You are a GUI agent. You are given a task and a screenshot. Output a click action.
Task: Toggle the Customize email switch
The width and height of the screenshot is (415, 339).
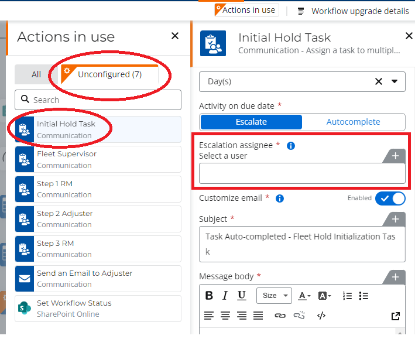tap(390, 198)
